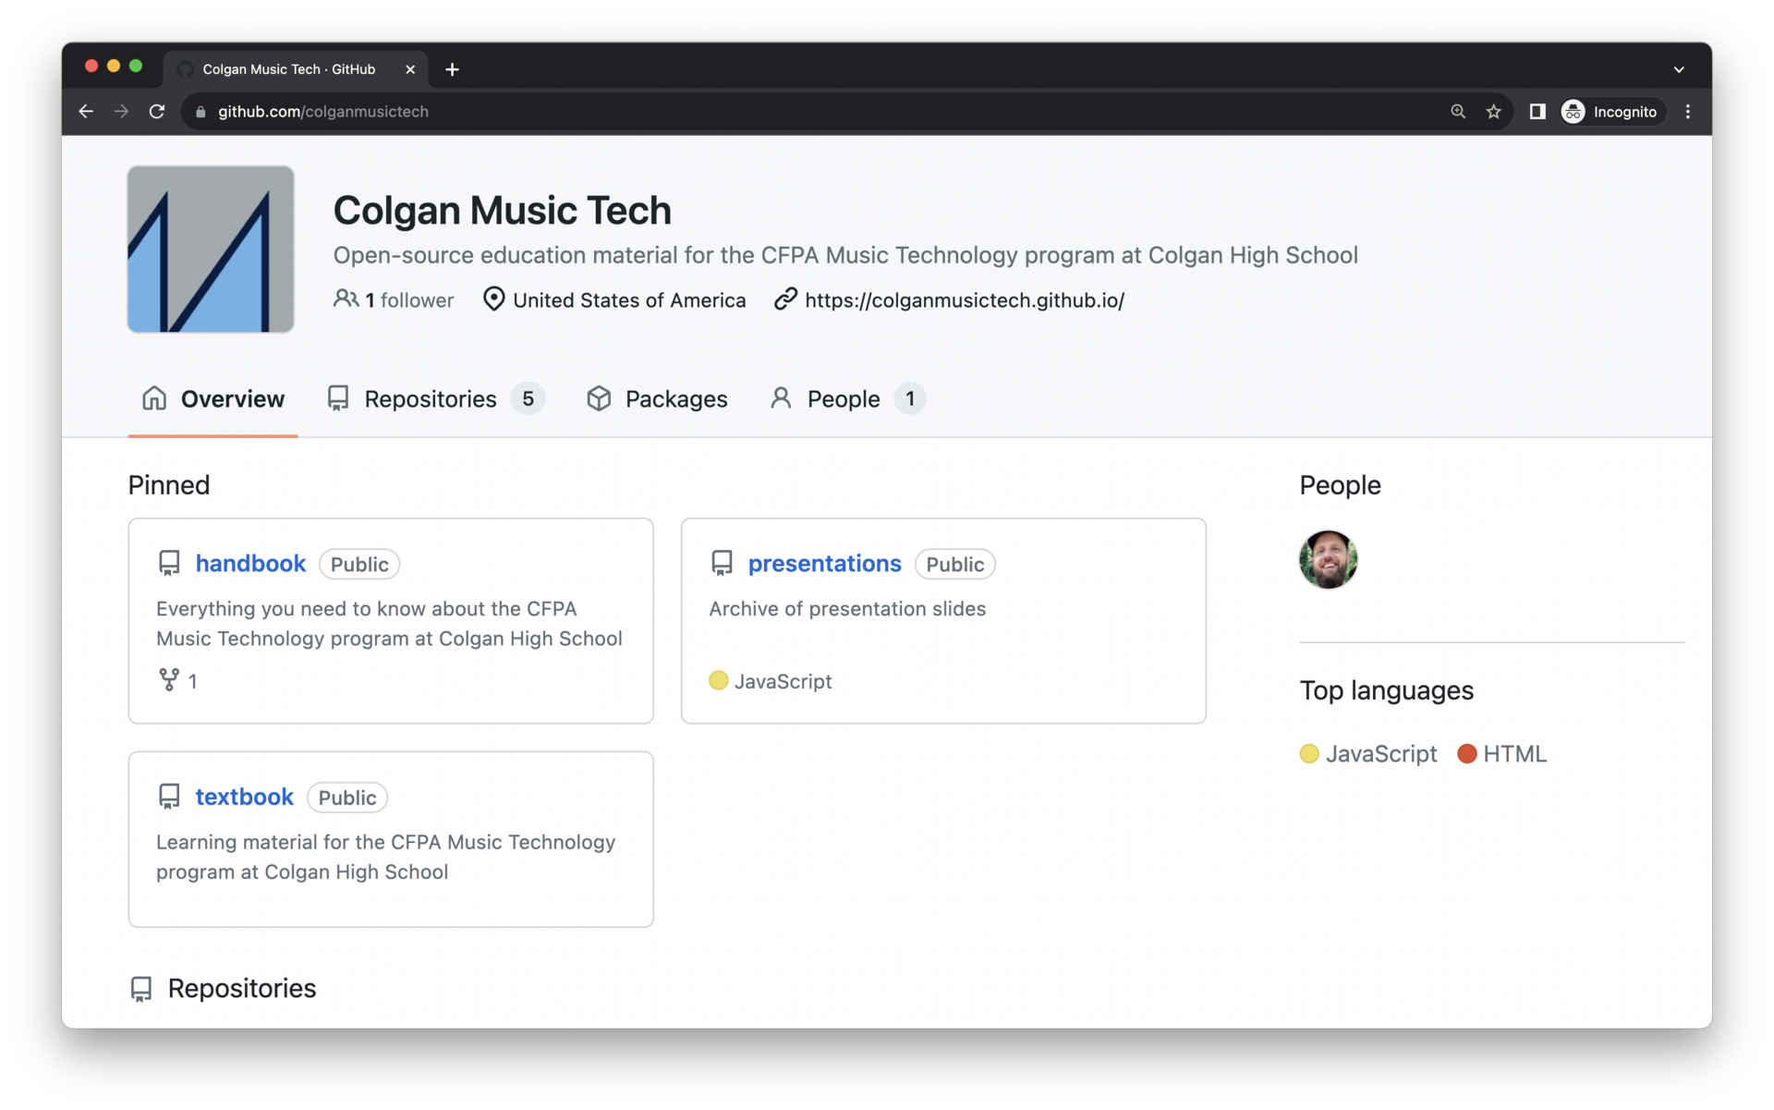
Task: Click the presentations repository icon
Action: click(721, 563)
